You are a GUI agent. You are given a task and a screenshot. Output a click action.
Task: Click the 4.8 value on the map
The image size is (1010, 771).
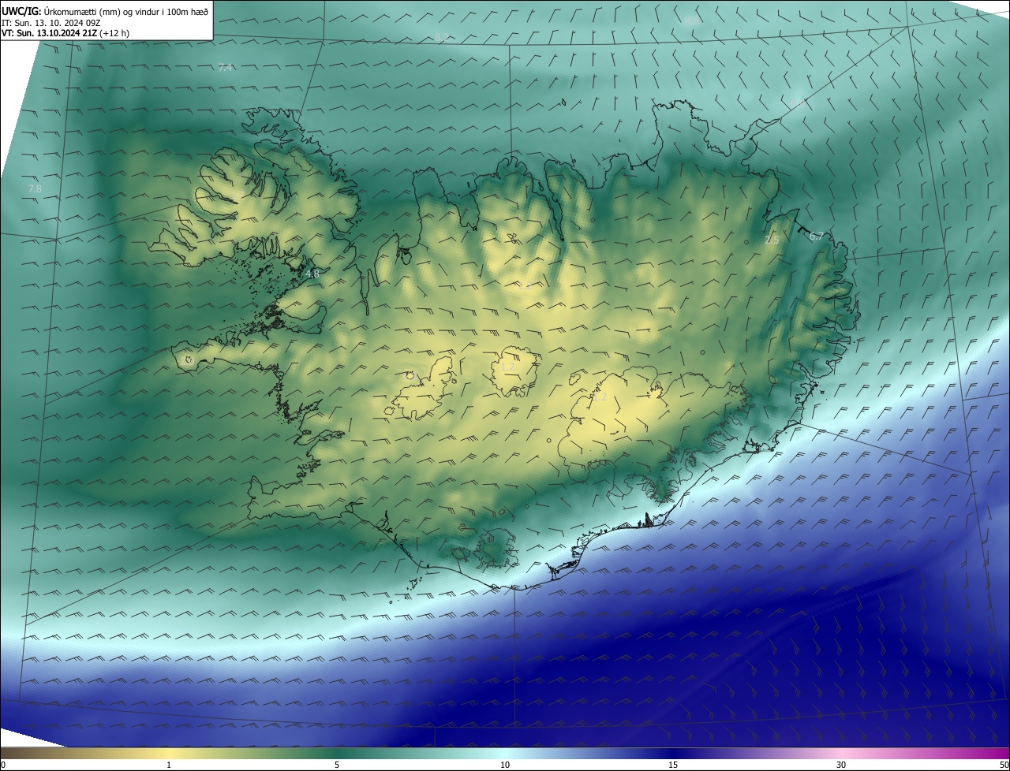[312, 274]
